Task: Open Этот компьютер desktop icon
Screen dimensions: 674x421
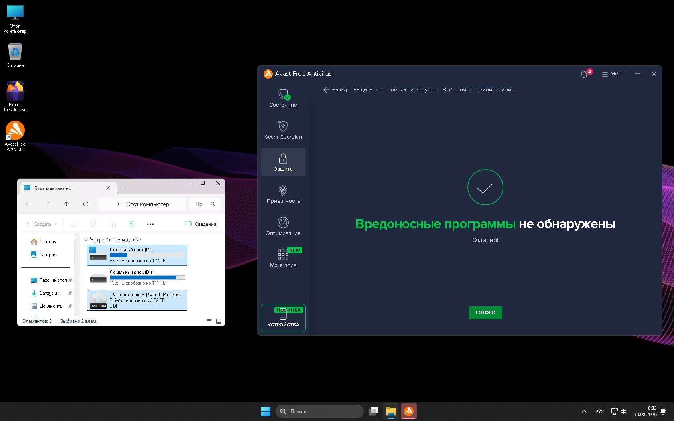Action: 15,19
